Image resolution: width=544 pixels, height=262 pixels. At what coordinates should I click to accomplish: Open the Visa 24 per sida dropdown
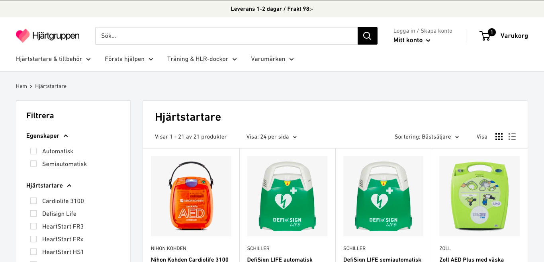272,137
